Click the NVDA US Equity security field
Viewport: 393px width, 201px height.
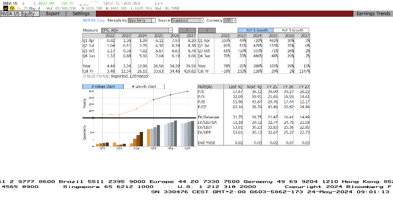(x=20, y=14)
